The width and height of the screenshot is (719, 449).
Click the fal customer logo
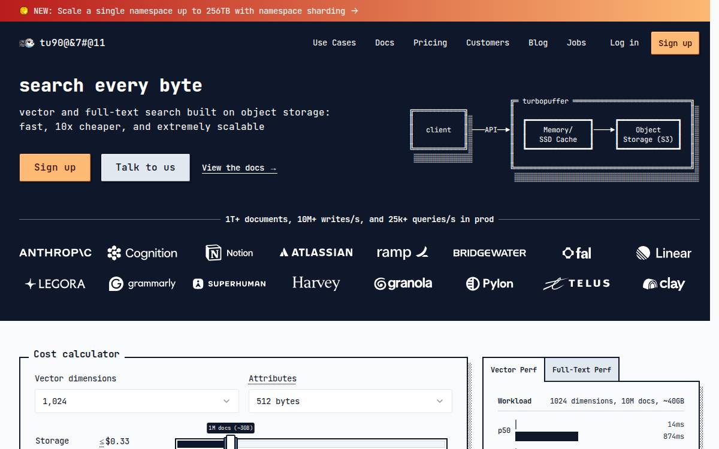tap(577, 253)
